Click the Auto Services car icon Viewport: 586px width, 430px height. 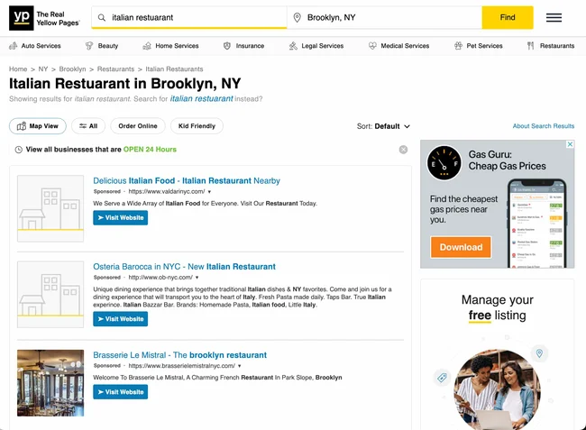[13, 46]
